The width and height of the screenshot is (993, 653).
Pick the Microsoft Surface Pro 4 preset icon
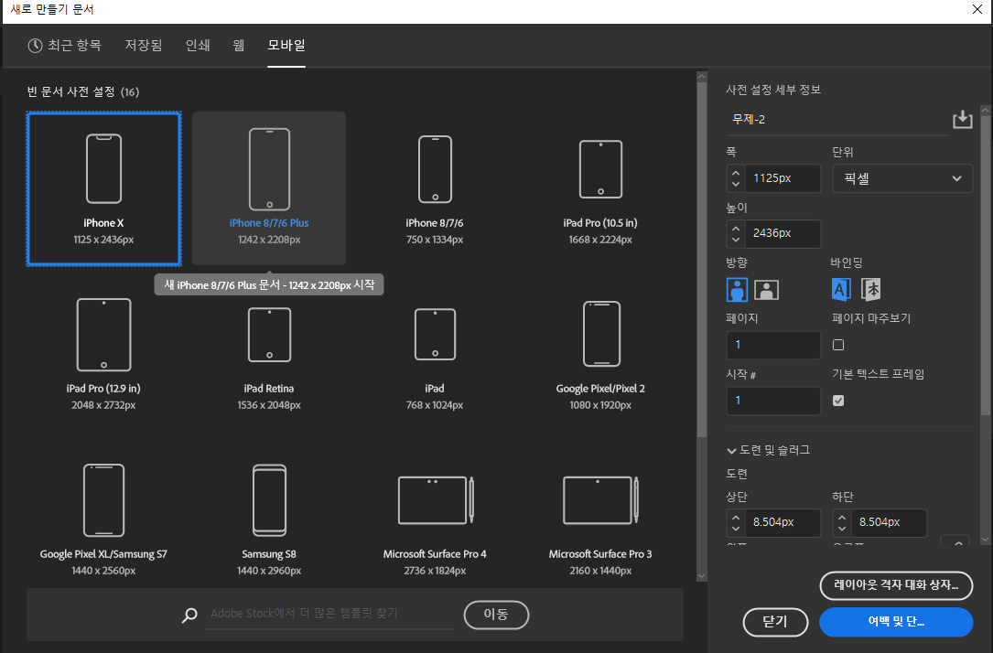436,500
